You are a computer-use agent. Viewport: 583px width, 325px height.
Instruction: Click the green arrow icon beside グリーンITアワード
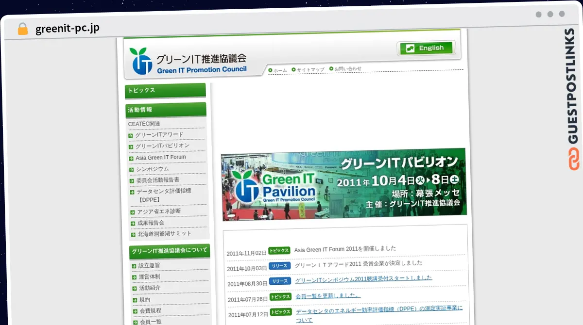point(131,135)
